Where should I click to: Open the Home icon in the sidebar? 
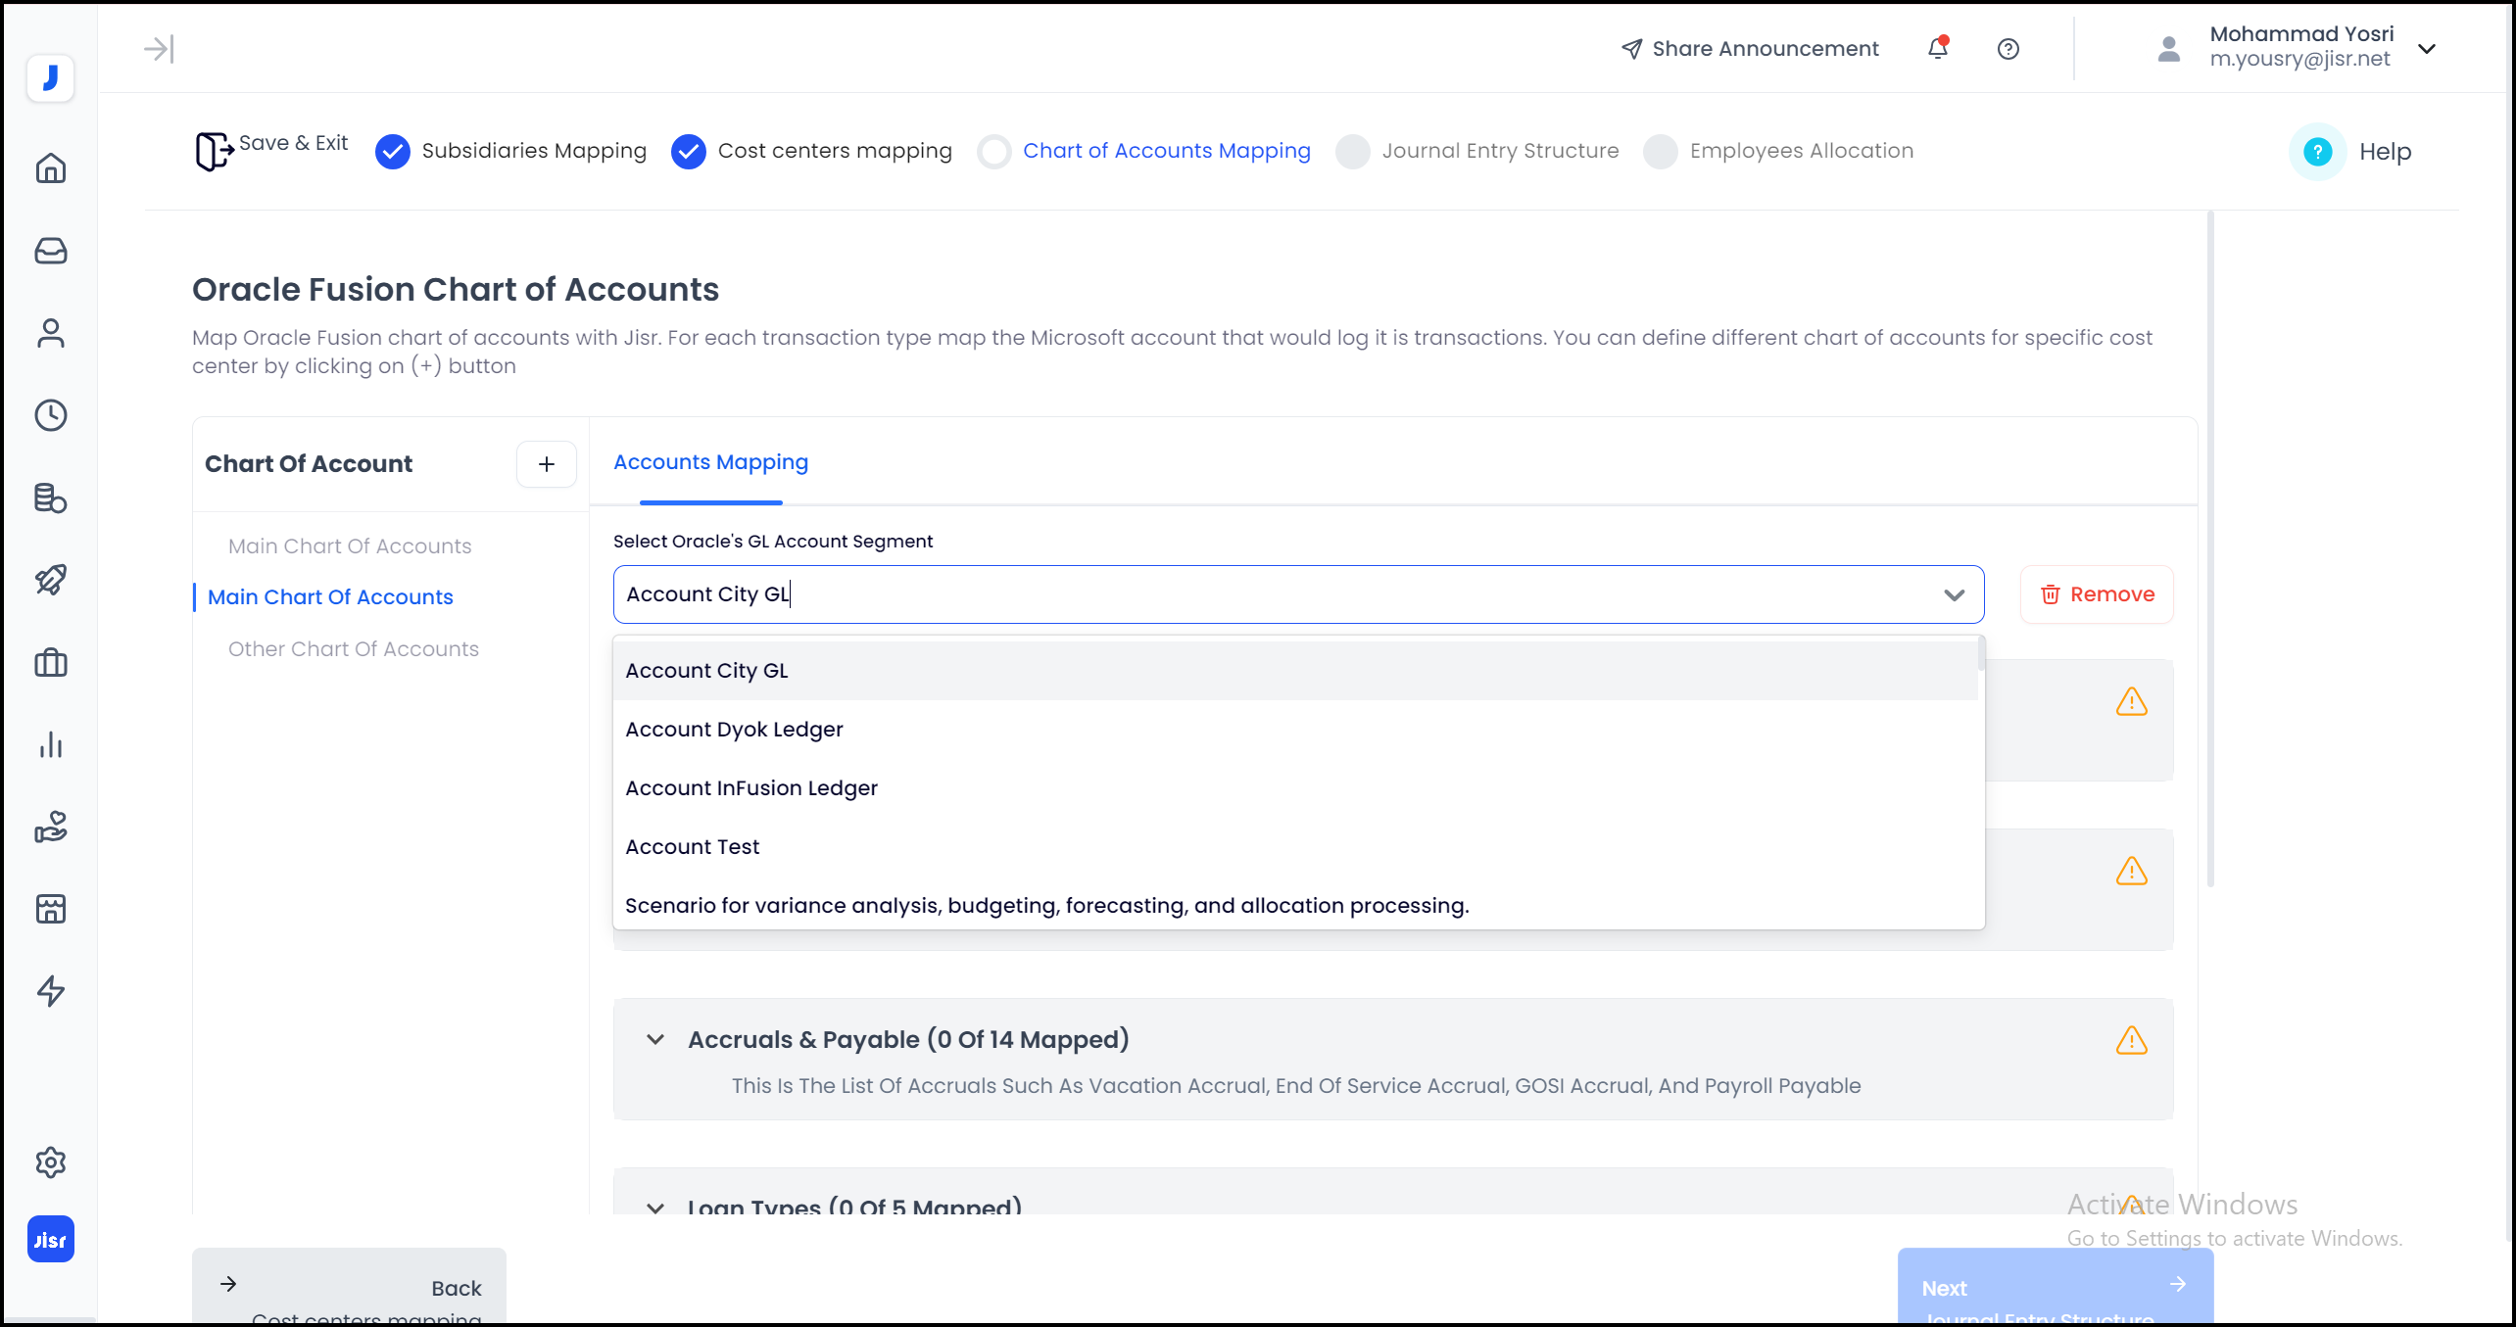(x=50, y=168)
